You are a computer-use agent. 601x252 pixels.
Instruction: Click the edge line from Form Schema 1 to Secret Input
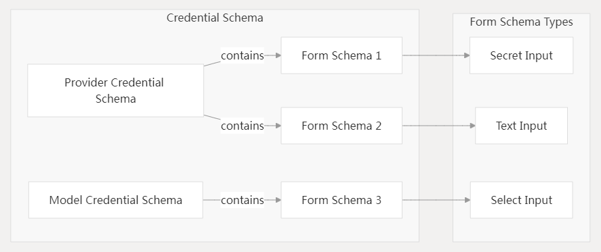[433, 55]
